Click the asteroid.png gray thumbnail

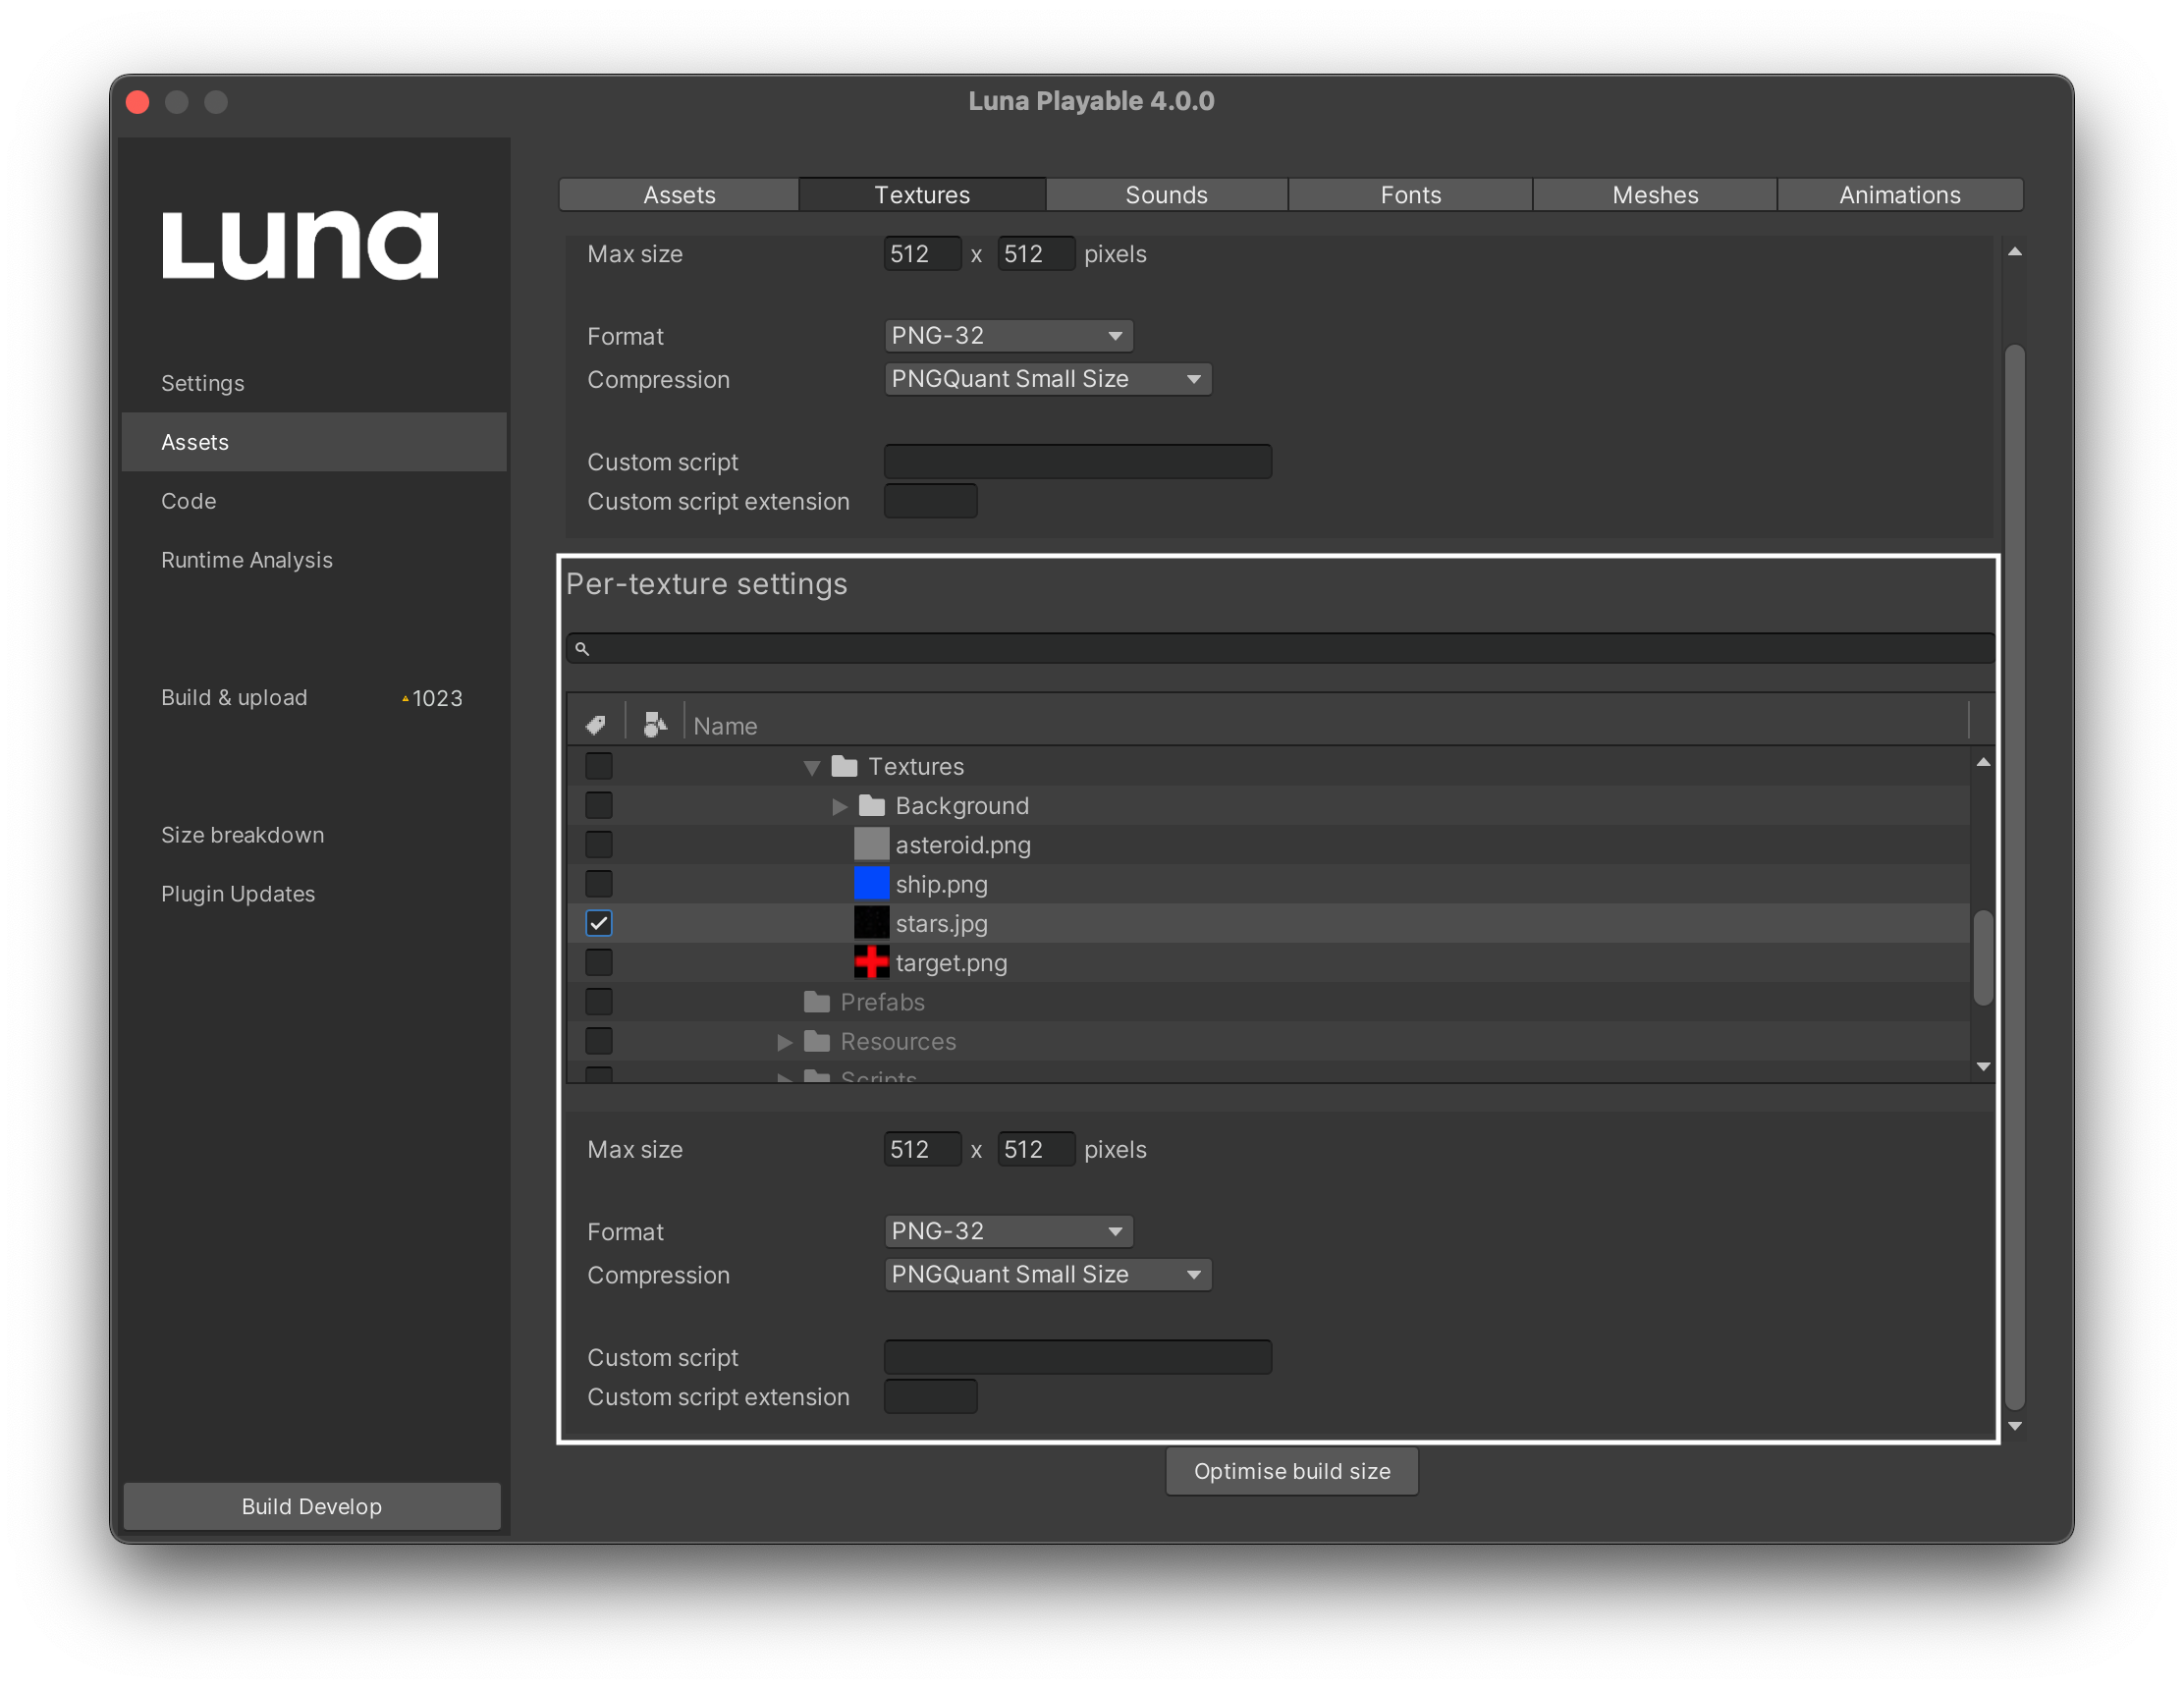[871, 845]
